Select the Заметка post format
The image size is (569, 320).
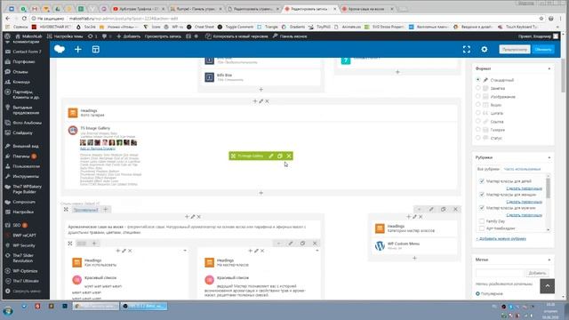click(x=478, y=88)
